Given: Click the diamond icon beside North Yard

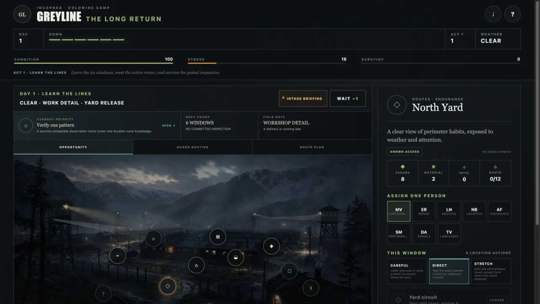Looking at the screenshot, I should click(x=397, y=105).
